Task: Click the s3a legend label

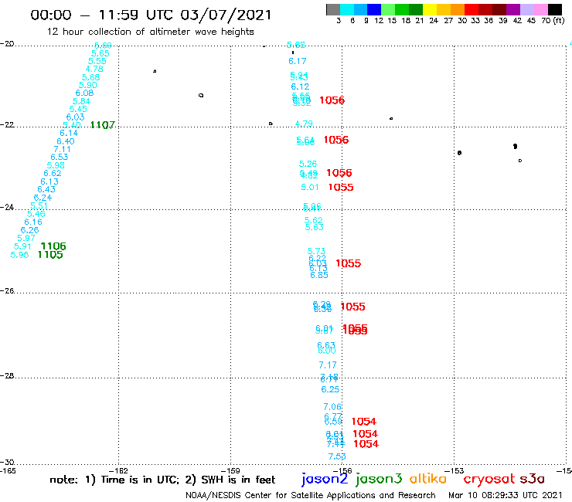Action: (533, 479)
